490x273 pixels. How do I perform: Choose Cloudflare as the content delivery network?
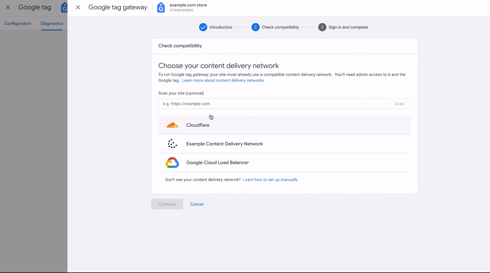point(285,125)
